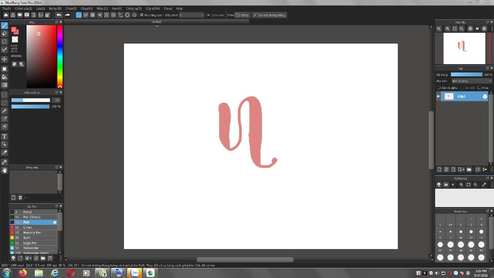Click the foreground color swatch
The height and width of the screenshot is (278, 494).
pos(14,29)
